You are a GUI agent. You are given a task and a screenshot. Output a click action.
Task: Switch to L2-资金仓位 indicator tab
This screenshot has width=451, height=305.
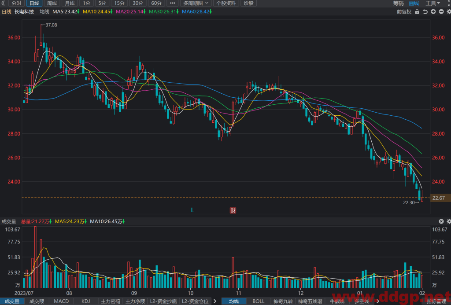pyautogui.click(x=195, y=301)
